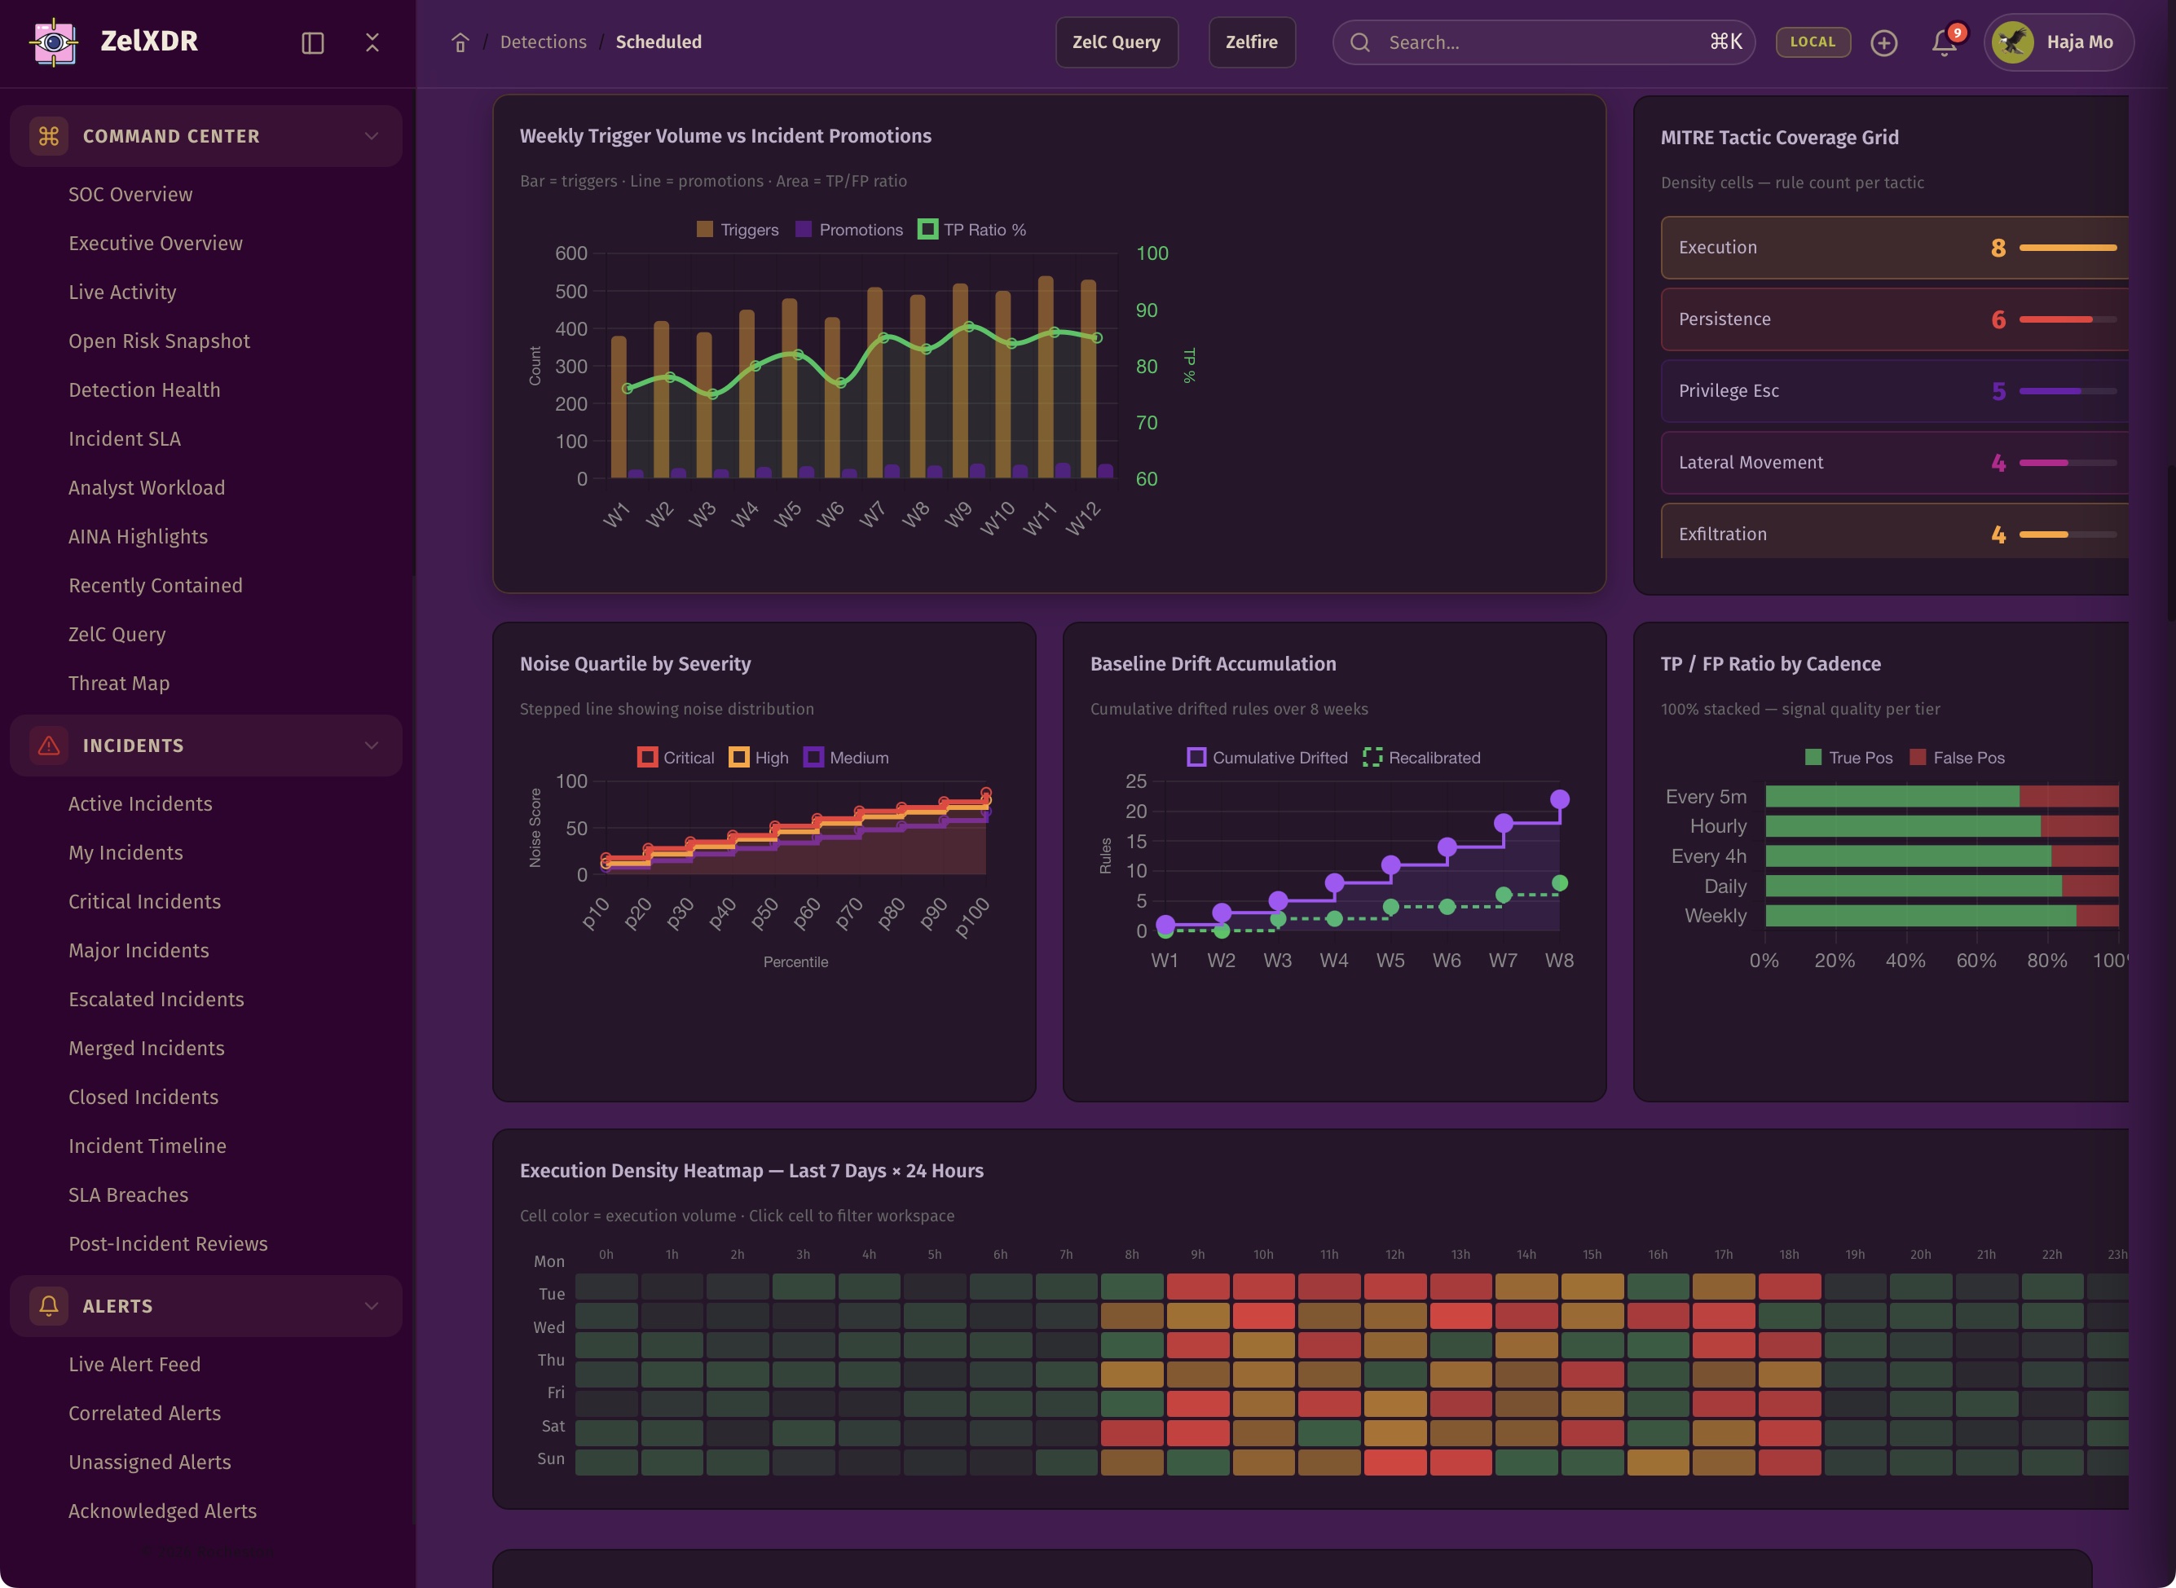Collapse the Command Center section chevron

pos(371,135)
